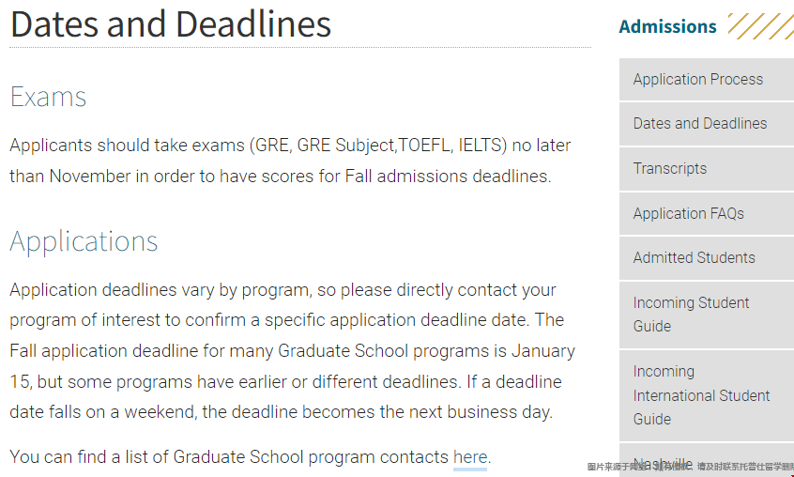This screenshot has height=477, width=794.
Task: Open the Application Process sidebar link
Action: pos(697,80)
